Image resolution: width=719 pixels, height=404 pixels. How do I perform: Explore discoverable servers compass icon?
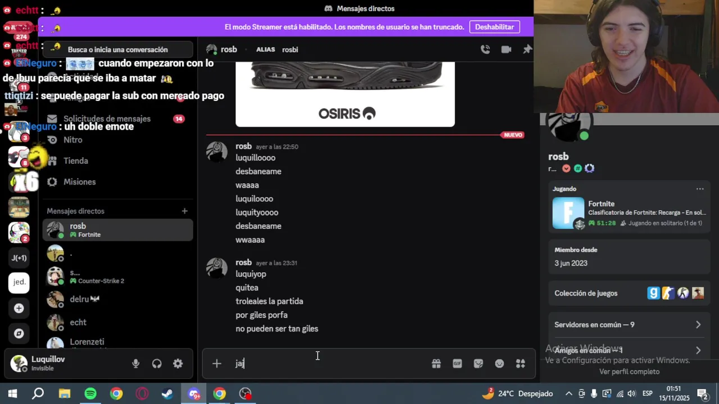click(19, 333)
